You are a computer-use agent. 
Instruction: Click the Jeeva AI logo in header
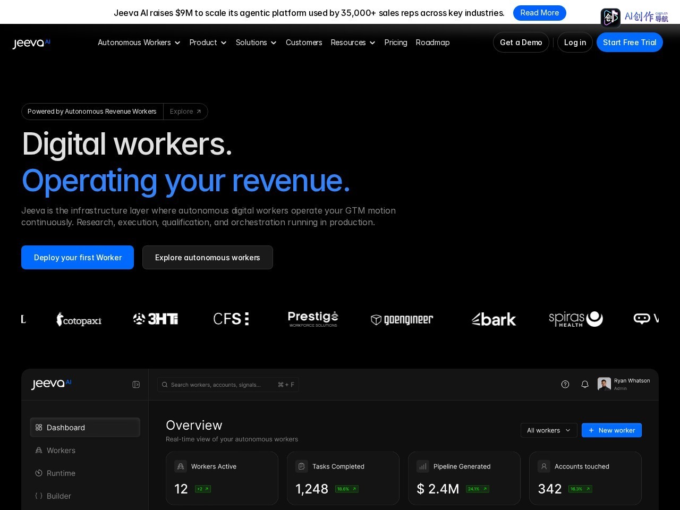coord(31,43)
